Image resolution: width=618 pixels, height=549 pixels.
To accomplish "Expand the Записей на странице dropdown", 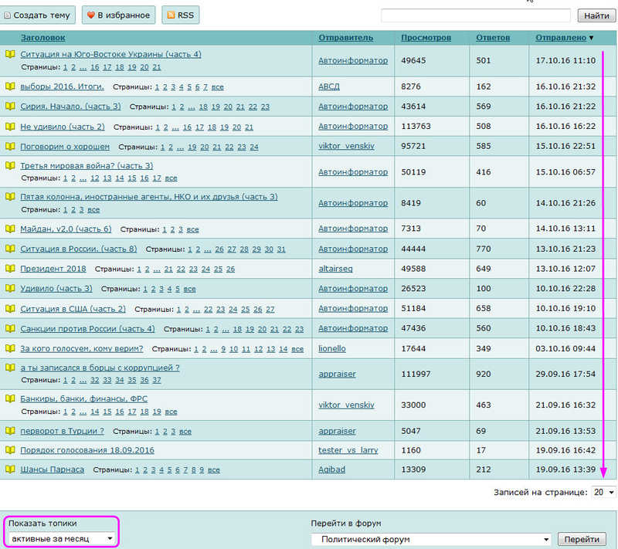I will [603, 492].
